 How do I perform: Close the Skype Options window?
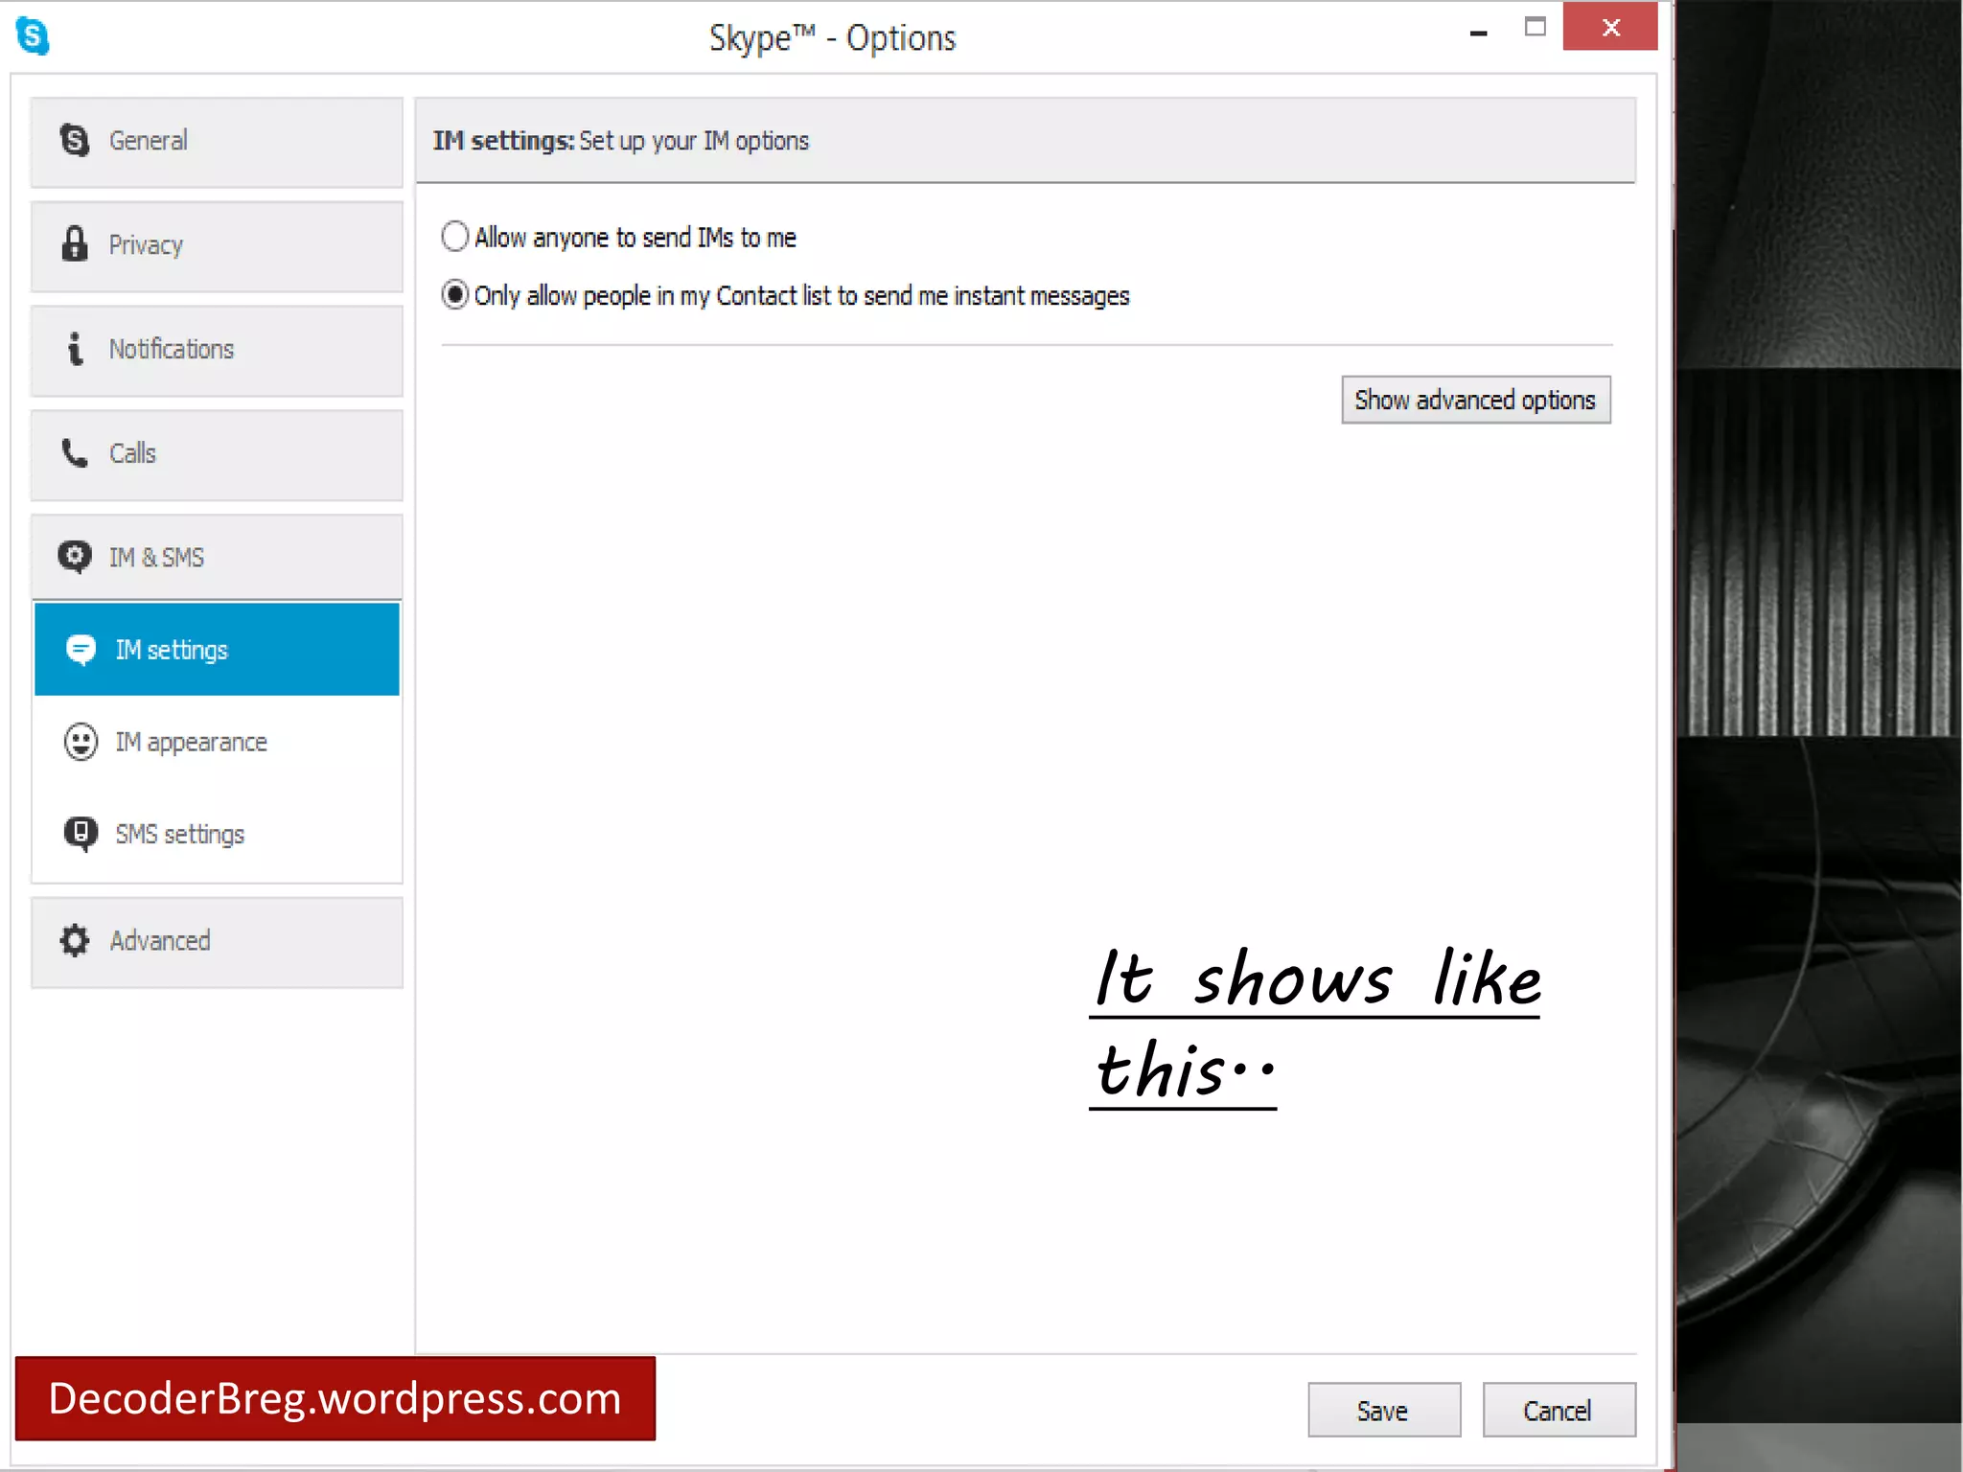tap(1610, 27)
